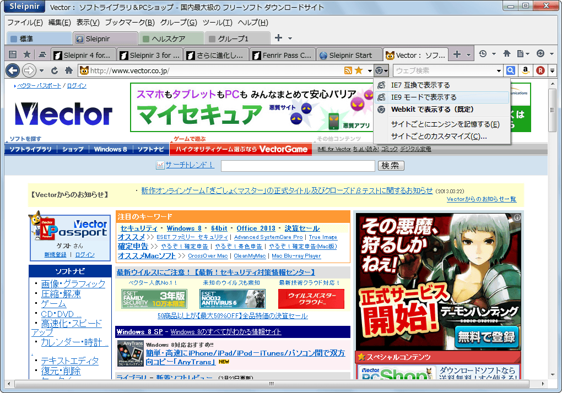The image size is (562, 393).
Task: Open the panel sidebar icon left of tabs
Action: click(x=13, y=54)
